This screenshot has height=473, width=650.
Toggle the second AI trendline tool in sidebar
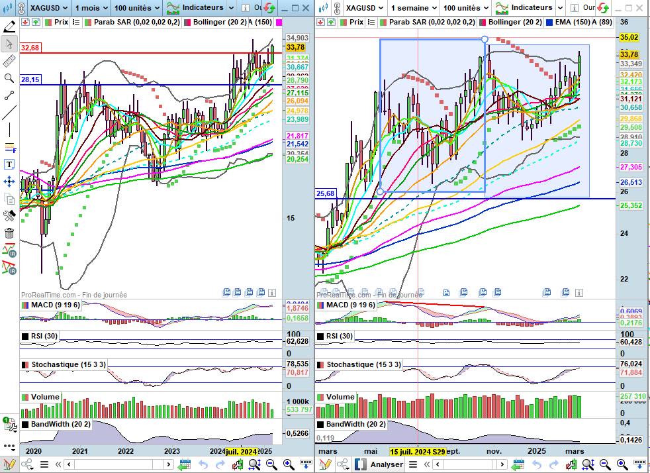pos(9,268)
